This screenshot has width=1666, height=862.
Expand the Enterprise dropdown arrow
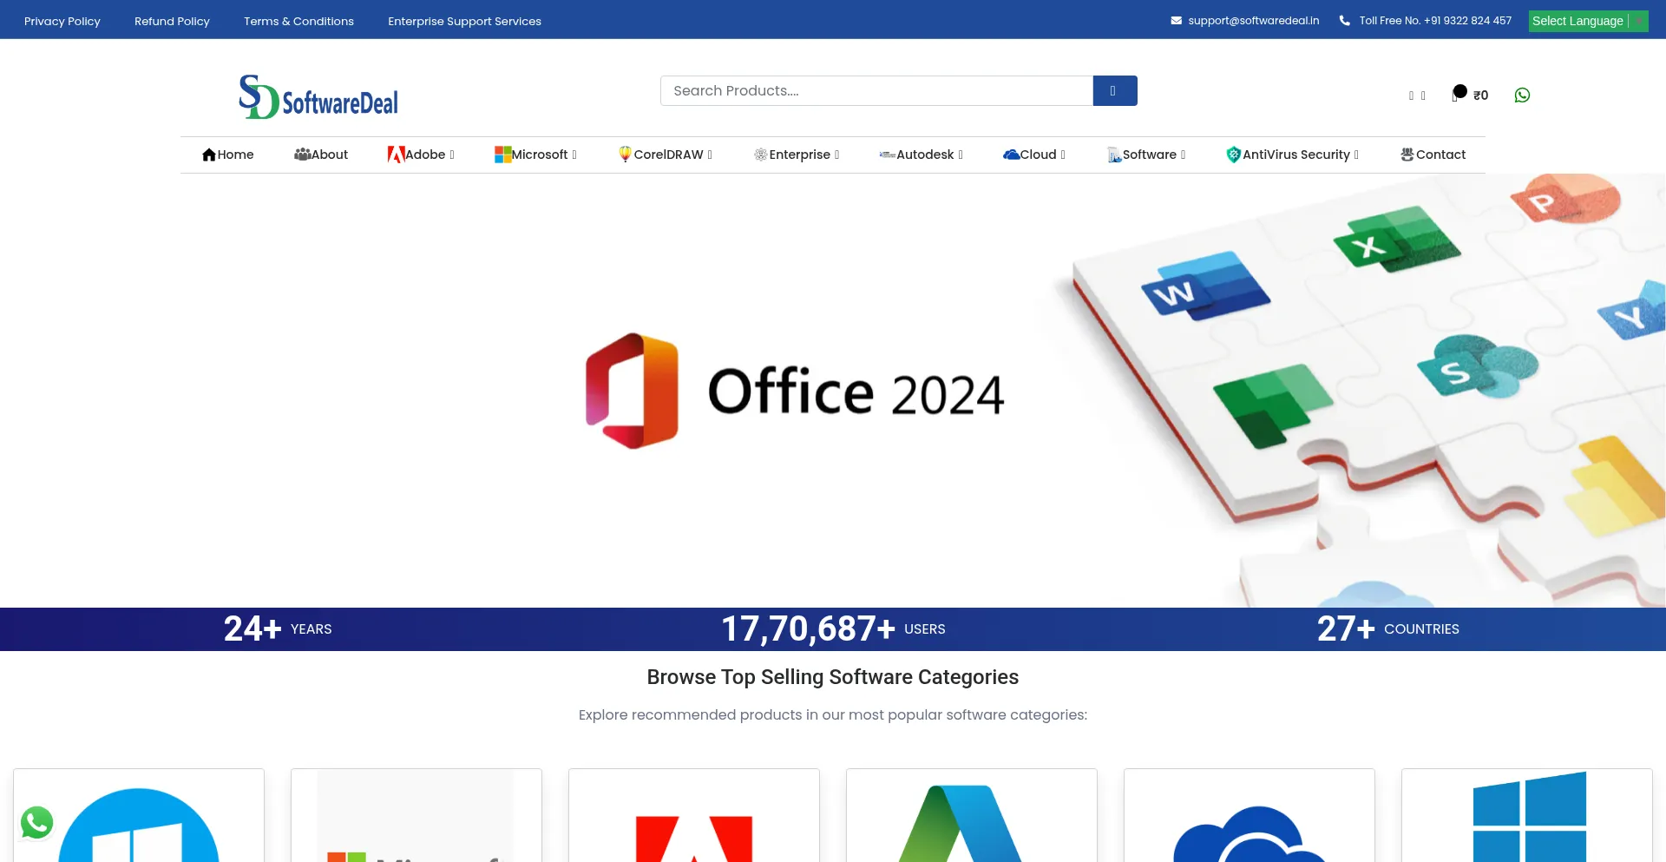836,155
